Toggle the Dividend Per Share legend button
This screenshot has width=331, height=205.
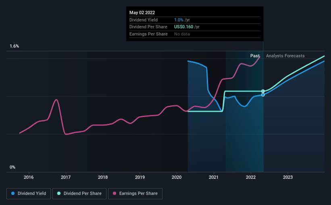[79, 193]
